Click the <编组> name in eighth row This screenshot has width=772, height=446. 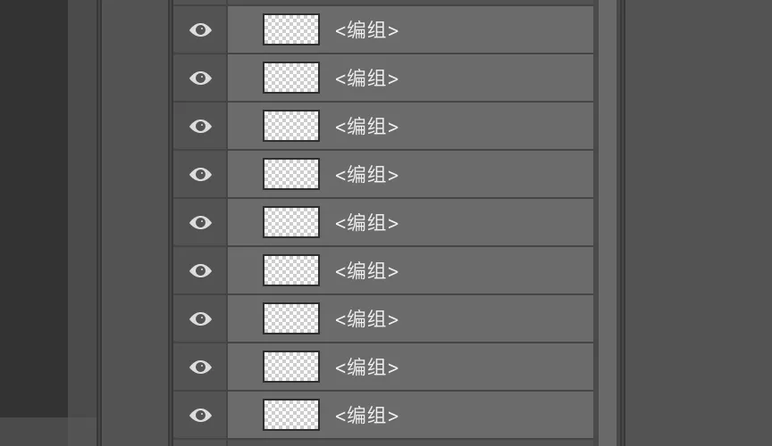pyautogui.click(x=367, y=368)
